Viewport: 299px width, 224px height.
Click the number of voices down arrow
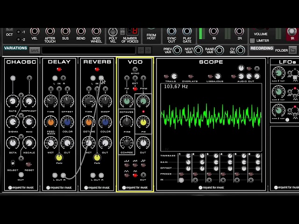click(122, 33)
